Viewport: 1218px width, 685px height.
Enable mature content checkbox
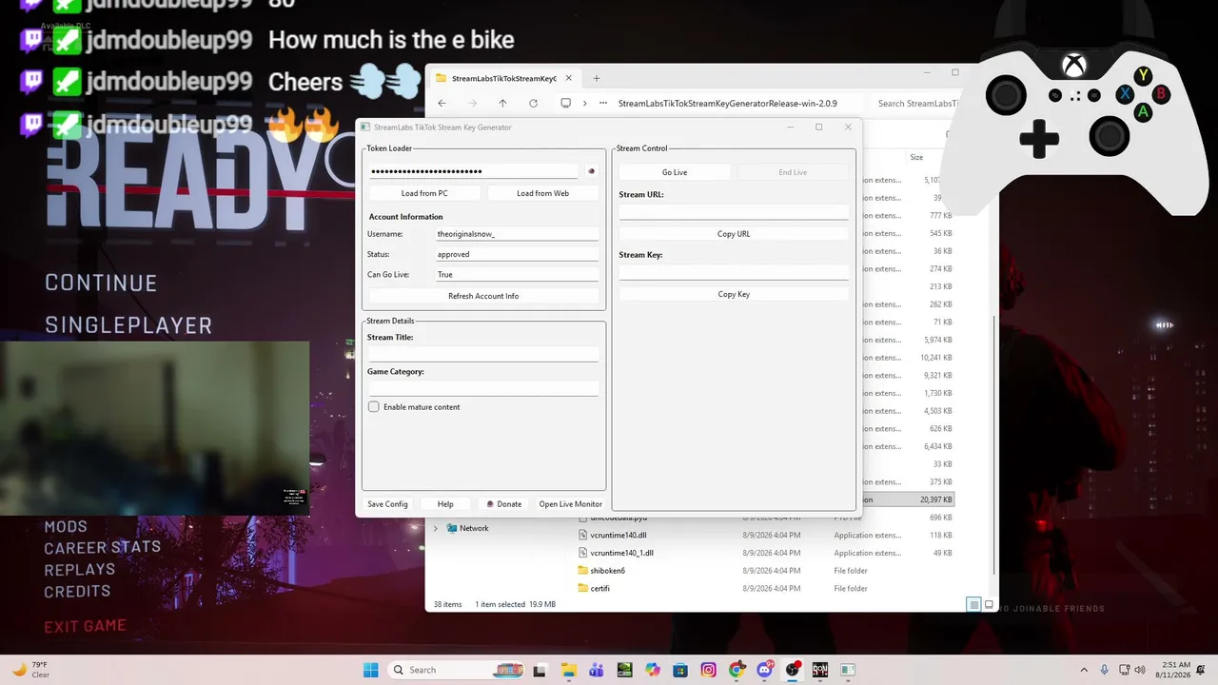point(374,407)
